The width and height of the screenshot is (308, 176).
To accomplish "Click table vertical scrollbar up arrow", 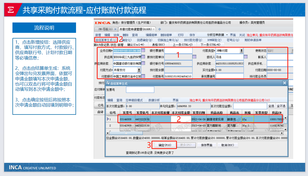I will 285,118.
